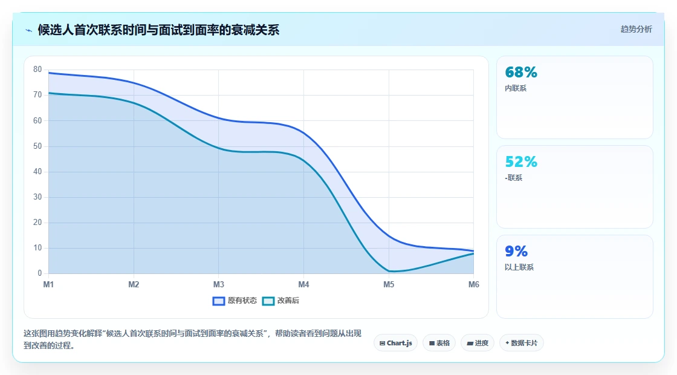Click the 68% value text

[x=521, y=72]
